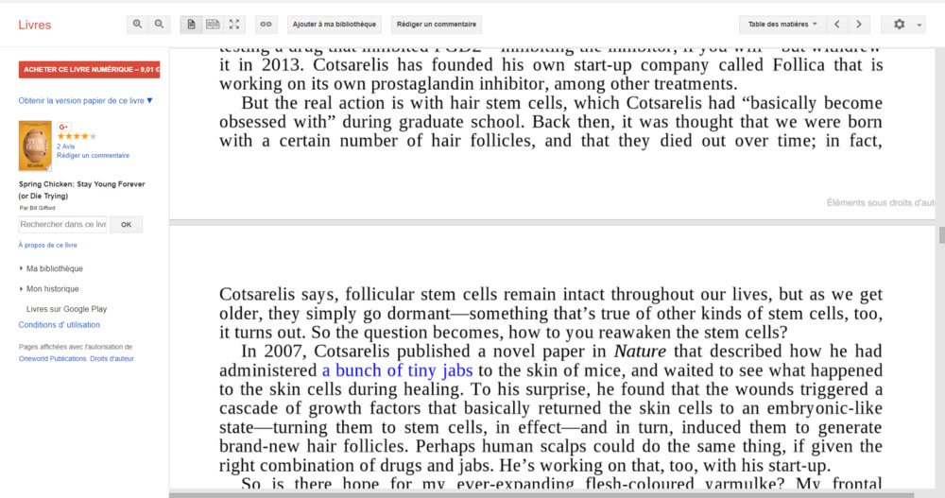
Task: Go to the next page arrow
Action: pos(858,25)
